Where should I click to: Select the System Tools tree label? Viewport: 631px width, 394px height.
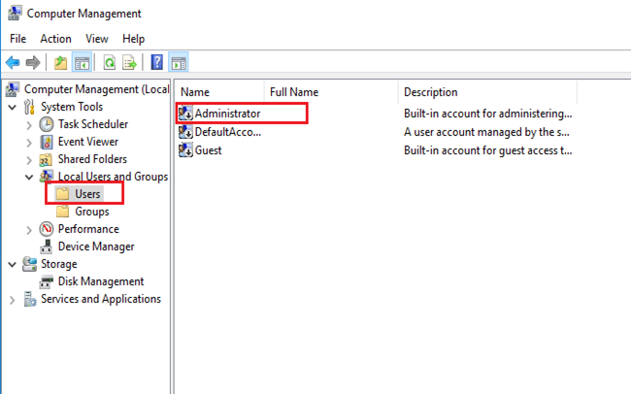72,107
